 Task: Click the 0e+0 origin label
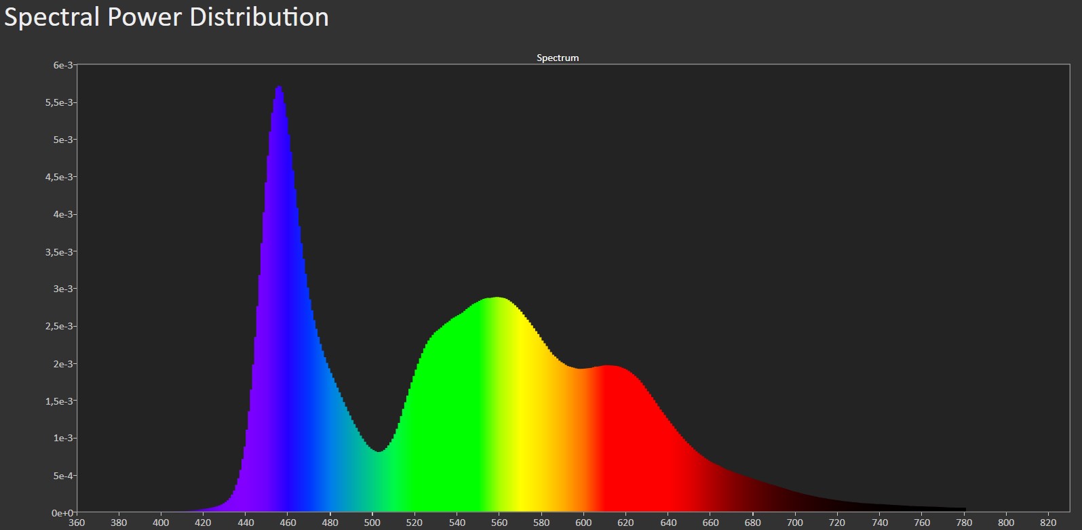pos(62,513)
